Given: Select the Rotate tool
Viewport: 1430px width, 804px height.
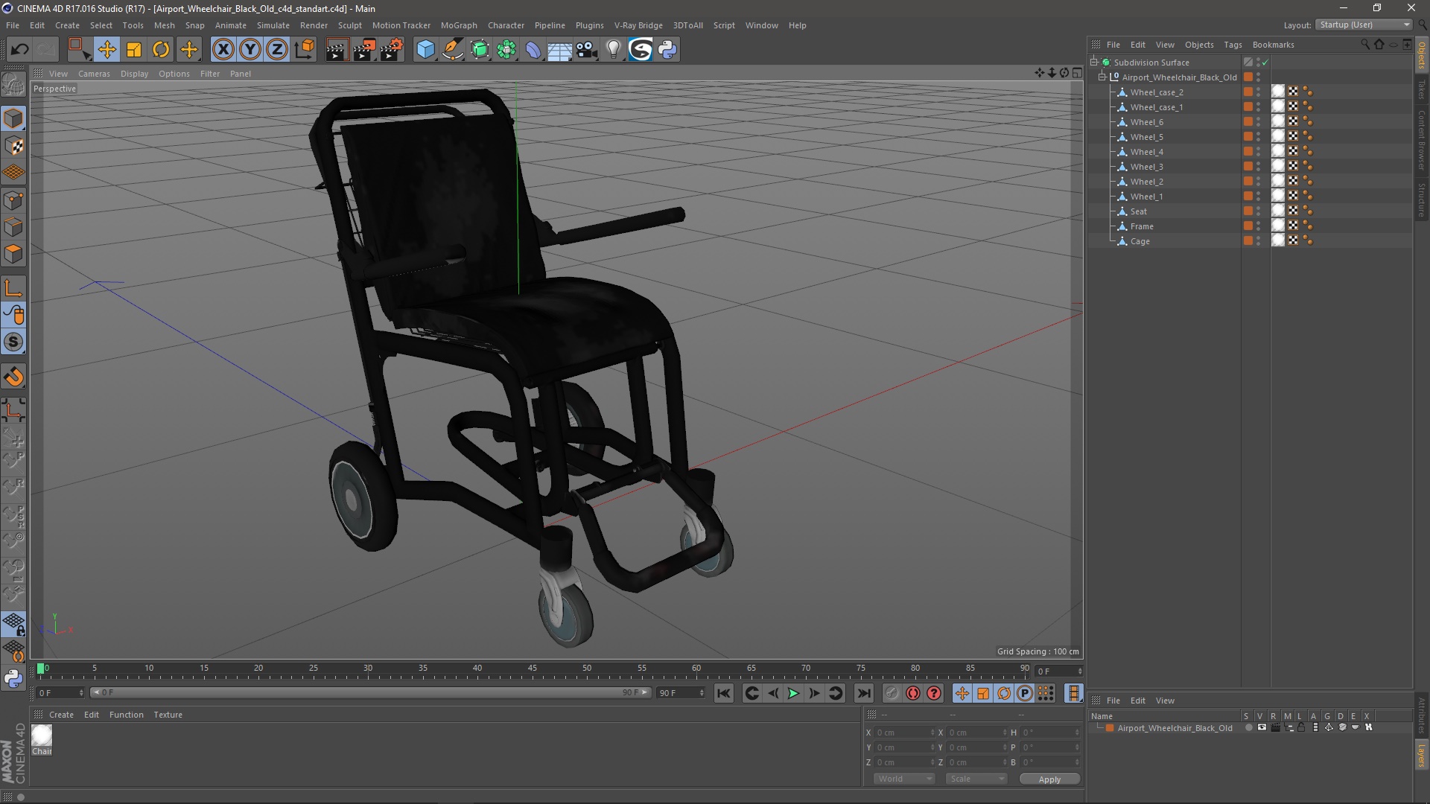Looking at the screenshot, I should click(161, 50).
